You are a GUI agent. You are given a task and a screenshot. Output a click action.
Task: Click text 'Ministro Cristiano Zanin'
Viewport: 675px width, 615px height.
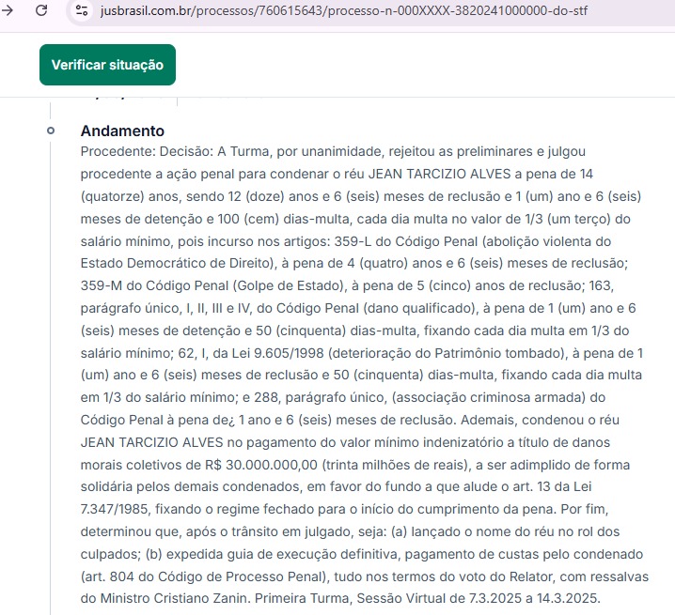[x=174, y=598]
